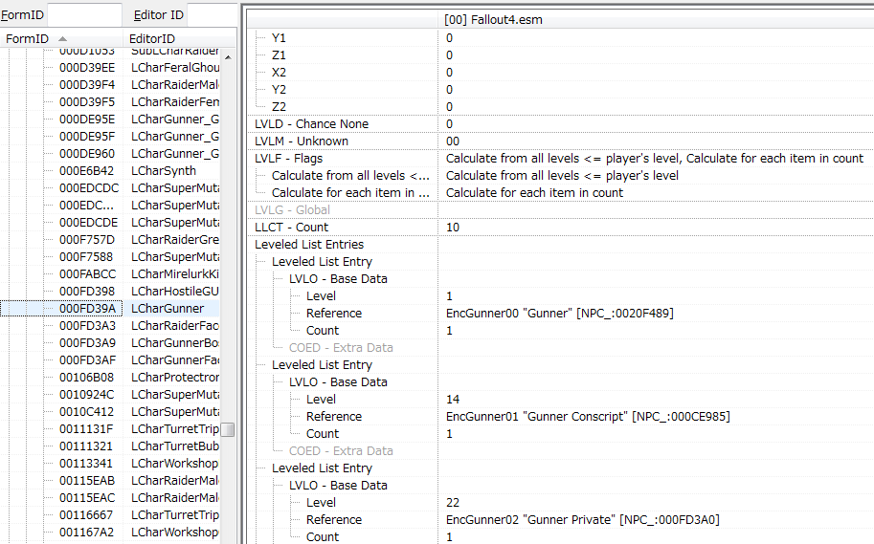874x544 pixels.
Task: Sort by the EditorID column header
Action: (179, 38)
